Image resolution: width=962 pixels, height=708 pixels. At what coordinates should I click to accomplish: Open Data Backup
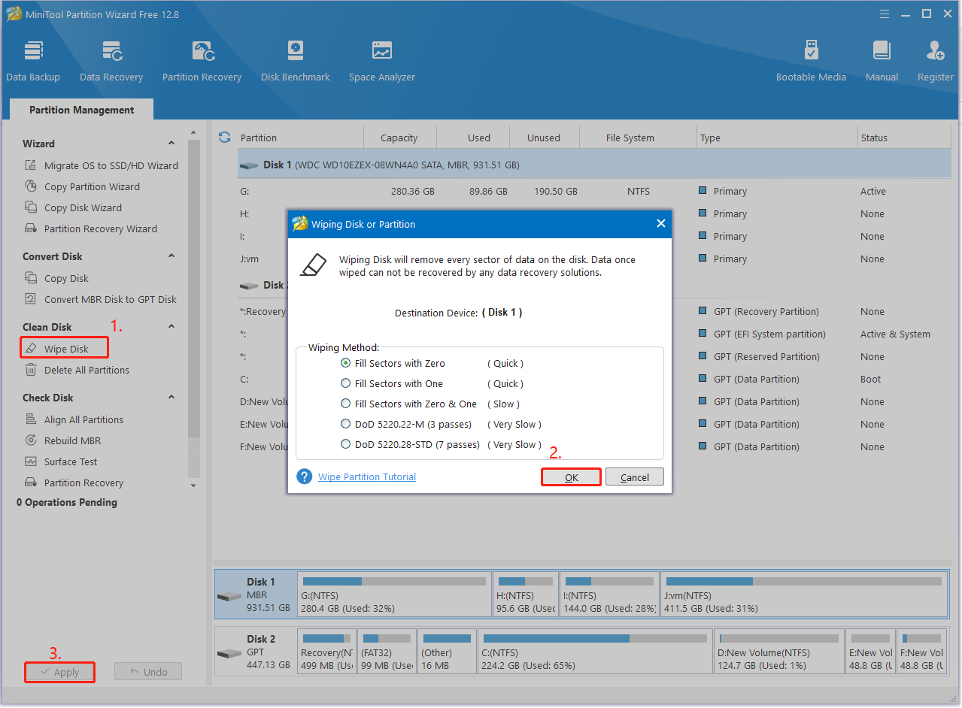click(x=33, y=59)
